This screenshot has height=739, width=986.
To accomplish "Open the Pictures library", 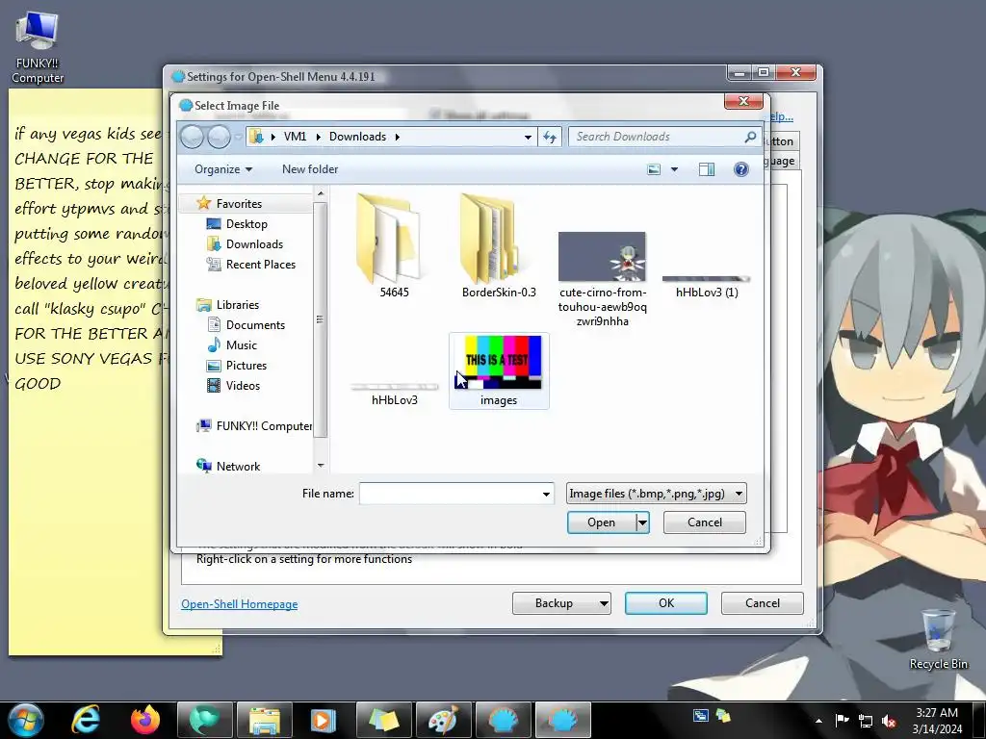I will (x=246, y=365).
